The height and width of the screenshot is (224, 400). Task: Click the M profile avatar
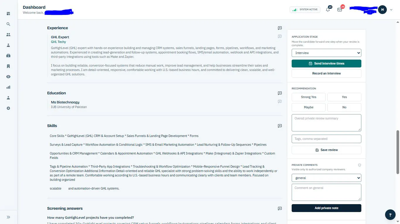(x=382, y=10)
